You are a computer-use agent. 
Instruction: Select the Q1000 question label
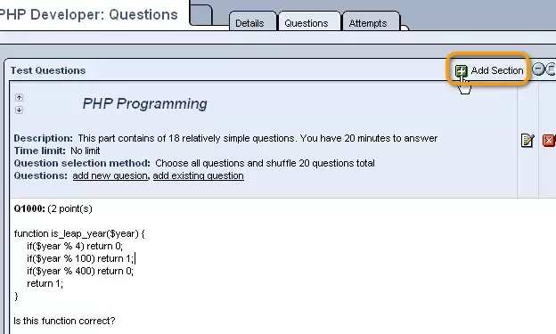(29, 208)
